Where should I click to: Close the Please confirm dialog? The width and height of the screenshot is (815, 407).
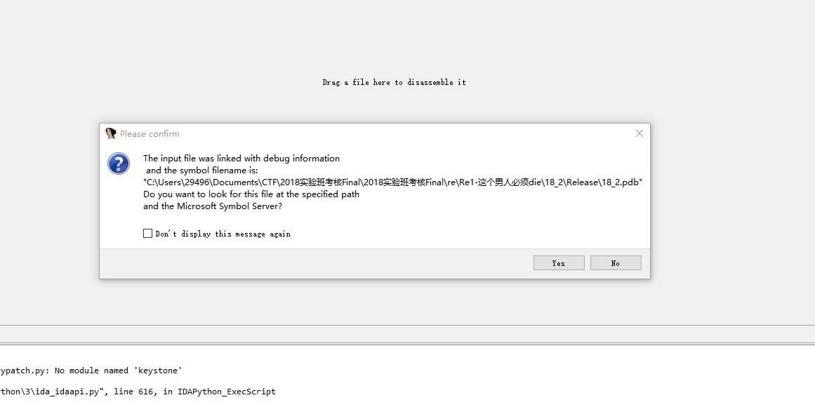(640, 133)
